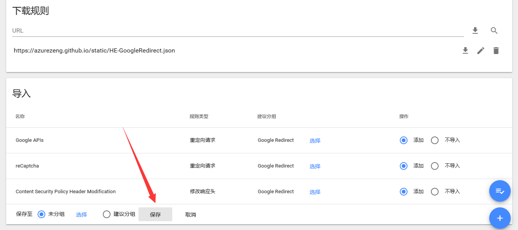The image size is (518, 230).
Task: Select 不导入 for reCaptcha rule
Action: point(435,166)
